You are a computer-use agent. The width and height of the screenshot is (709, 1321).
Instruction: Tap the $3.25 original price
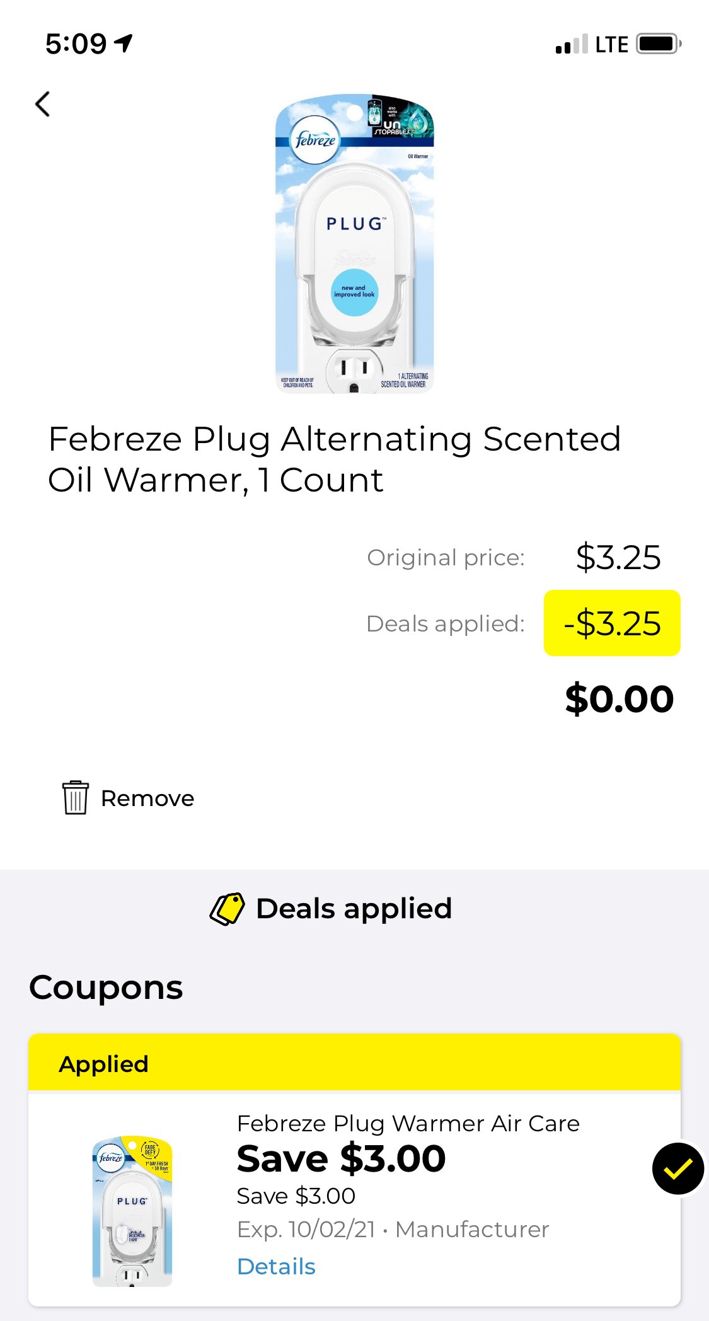click(x=618, y=557)
